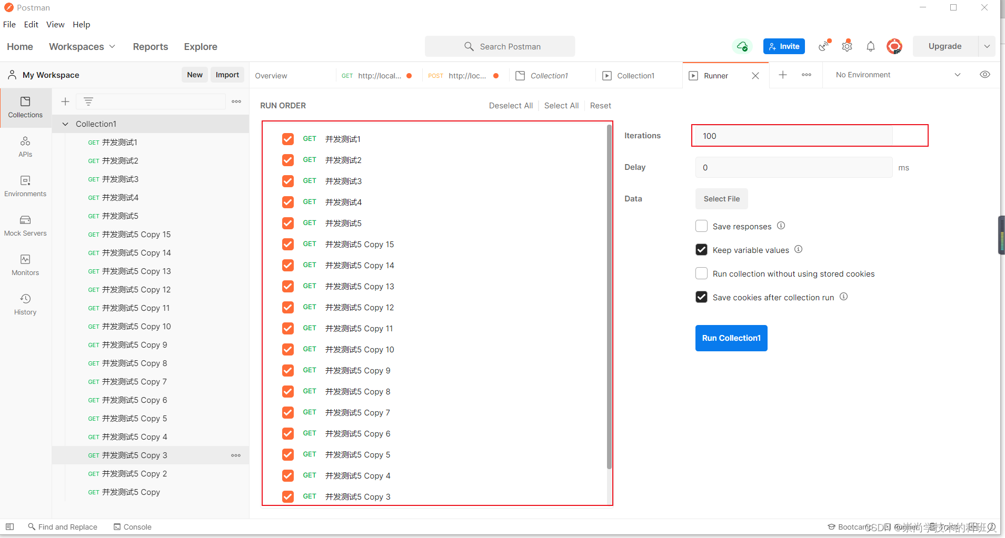Go to the Explore page
The image size is (1005, 538).
click(x=201, y=46)
